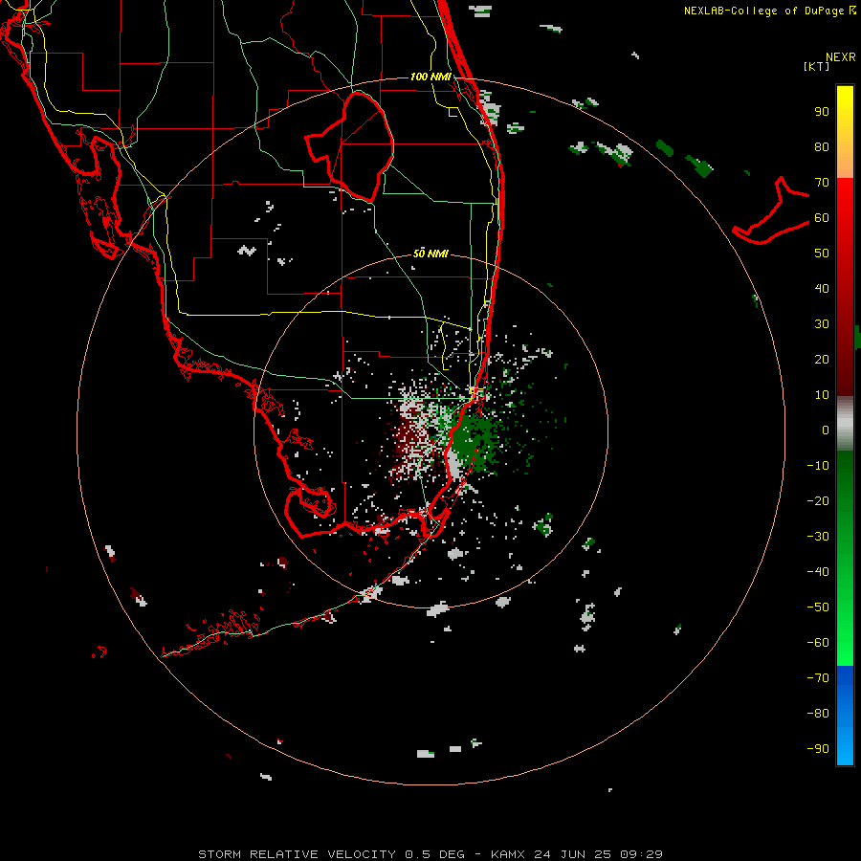This screenshot has height=861, width=861.
Task: Click the NEXR label above the color bar
Action: pos(841,57)
